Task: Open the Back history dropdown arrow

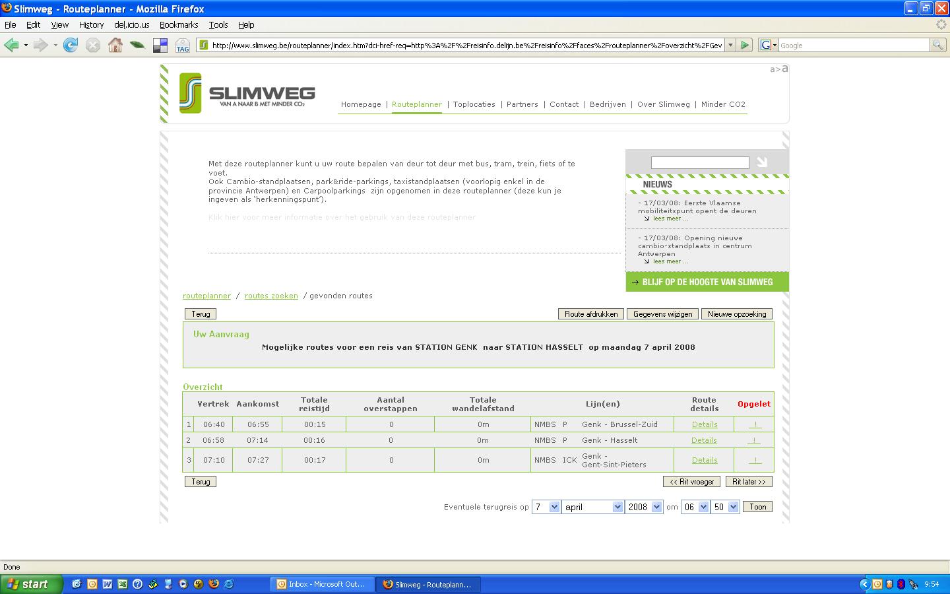Action: click(x=26, y=45)
